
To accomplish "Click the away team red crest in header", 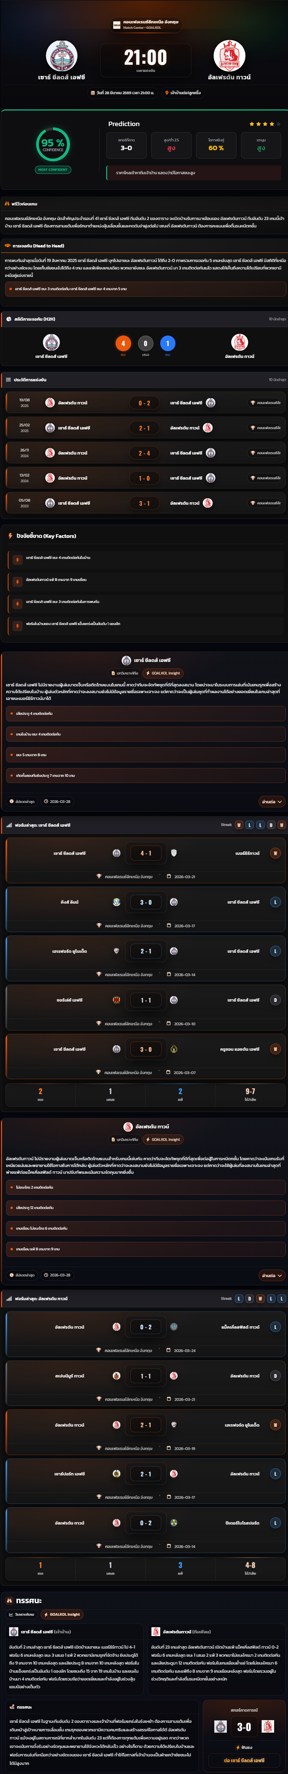I will click(x=229, y=56).
